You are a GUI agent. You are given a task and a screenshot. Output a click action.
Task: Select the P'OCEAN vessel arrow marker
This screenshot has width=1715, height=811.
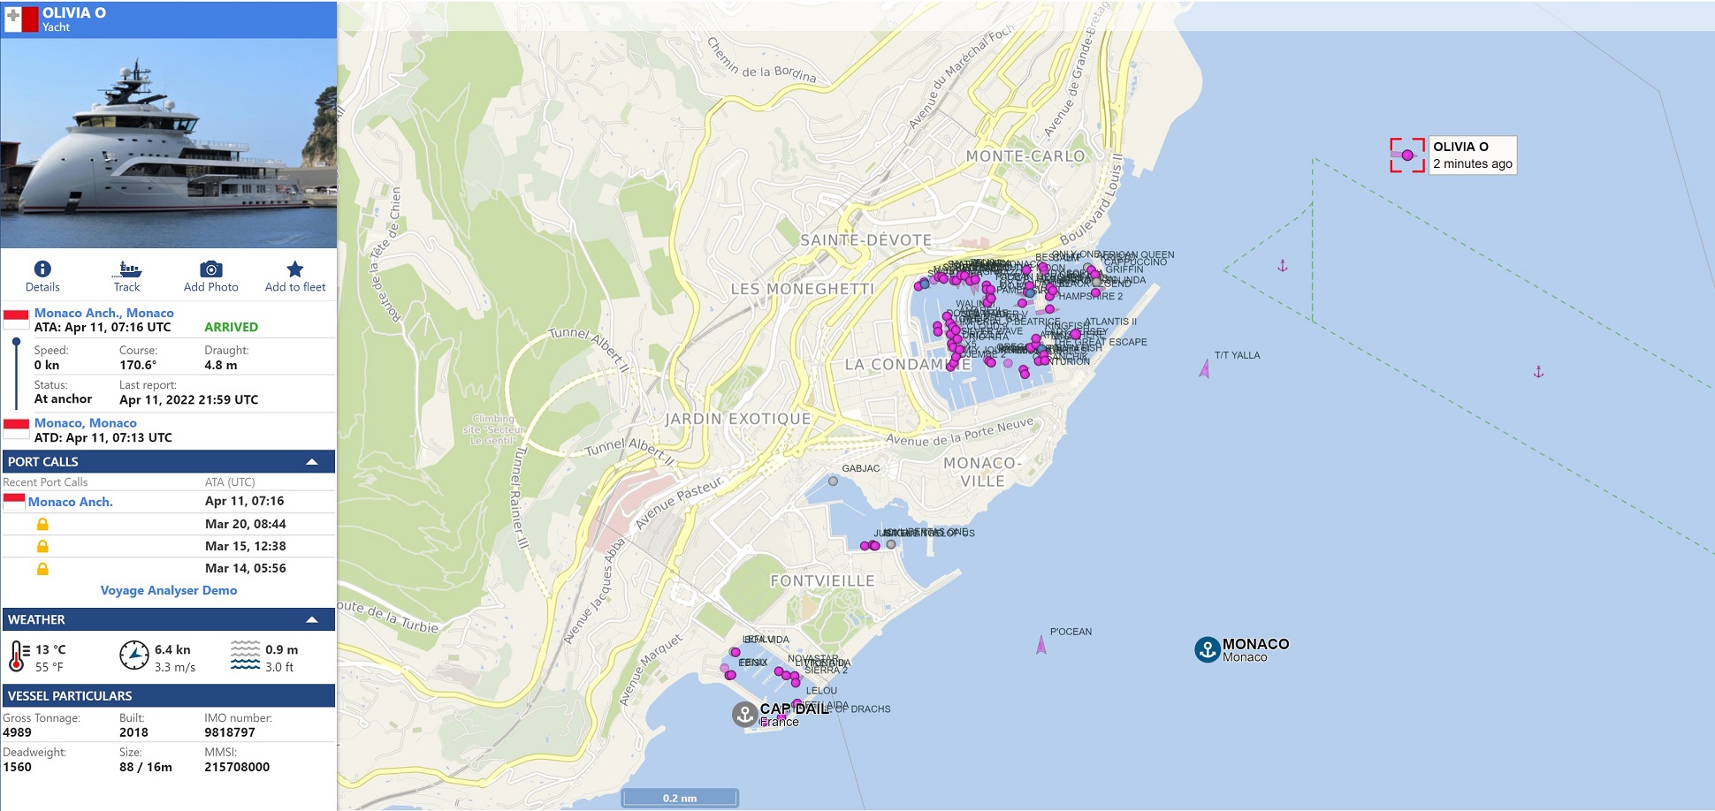(x=1040, y=645)
